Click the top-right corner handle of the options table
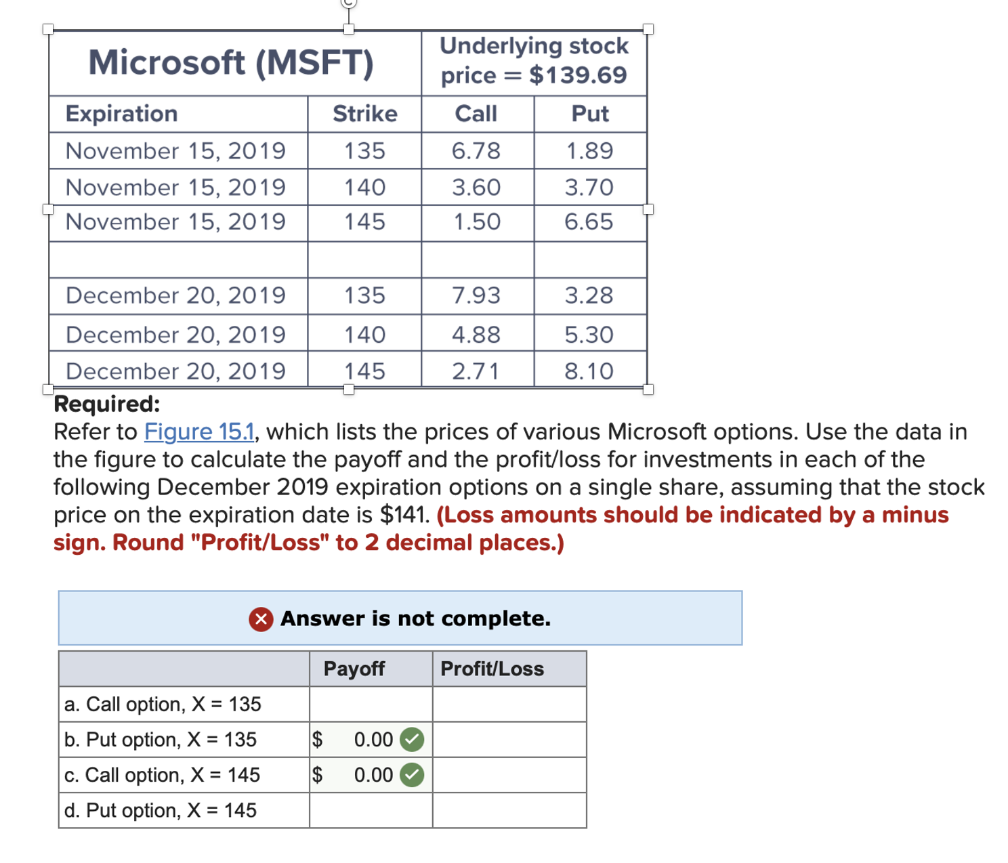 (x=648, y=28)
